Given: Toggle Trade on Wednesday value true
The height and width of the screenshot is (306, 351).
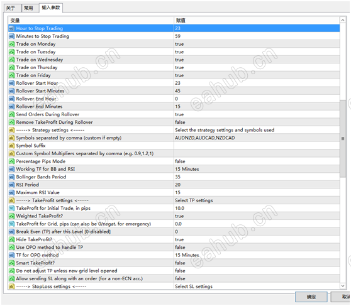Looking at the screenshot, I should (257, 60).
